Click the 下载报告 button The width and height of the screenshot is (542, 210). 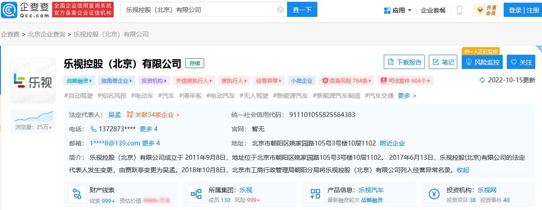(x=404, y=62)
